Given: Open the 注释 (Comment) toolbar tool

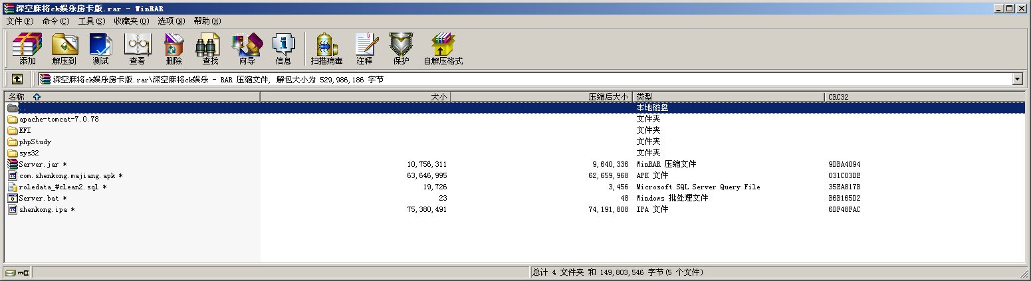Looking at the screenshot, I should point(364,48).
